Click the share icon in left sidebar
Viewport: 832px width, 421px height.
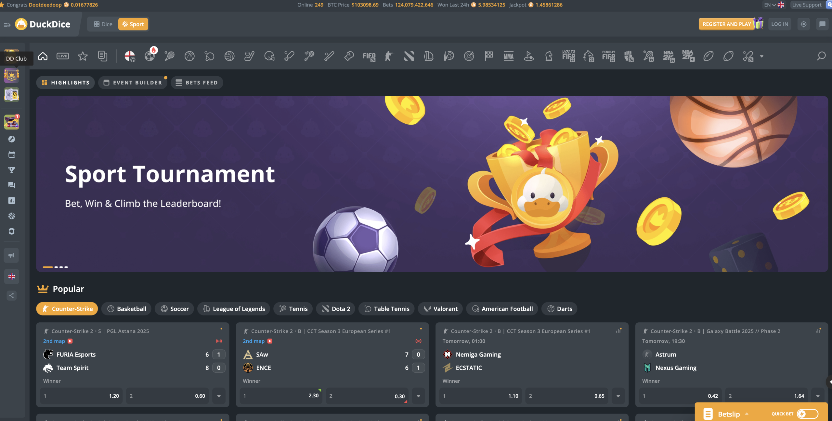(x=12, y=295)
